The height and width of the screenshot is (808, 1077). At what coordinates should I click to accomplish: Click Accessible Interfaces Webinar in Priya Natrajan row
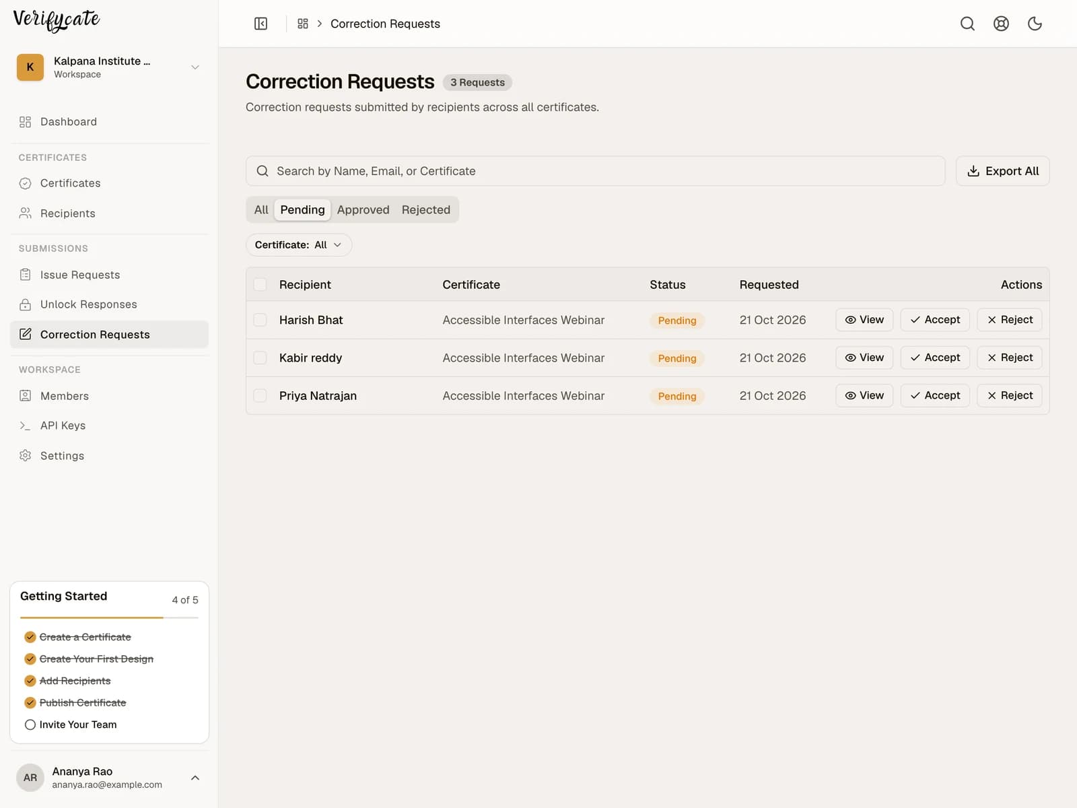[524, 396]
